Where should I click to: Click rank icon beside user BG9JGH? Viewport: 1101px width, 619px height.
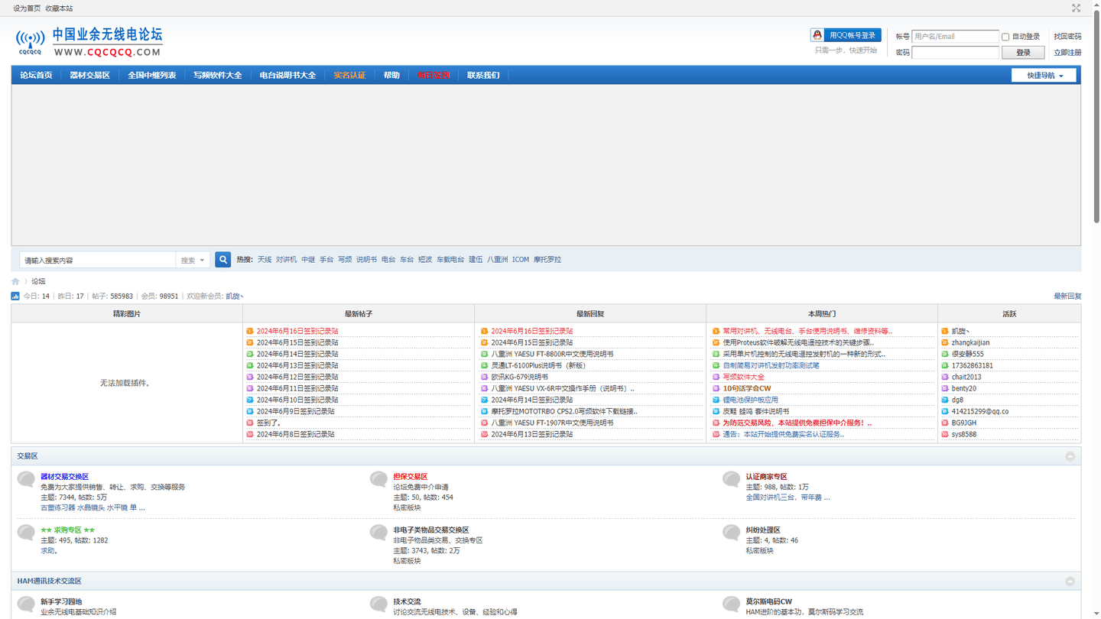pos(945,423)
